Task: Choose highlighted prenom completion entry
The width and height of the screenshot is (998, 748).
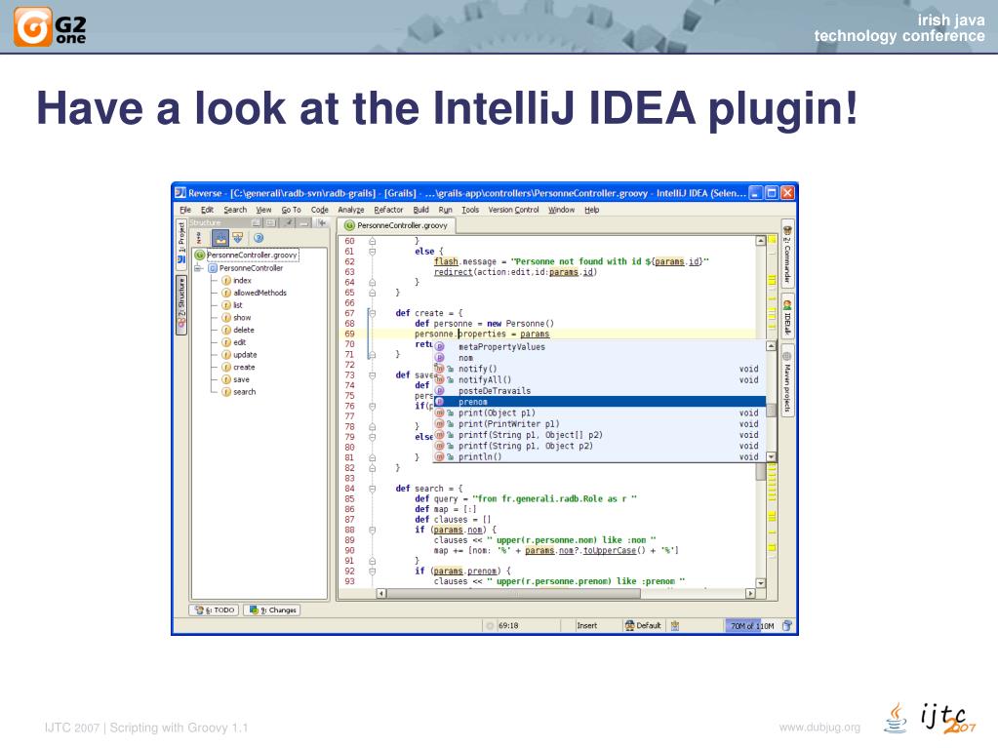Action: coord(599,402)
